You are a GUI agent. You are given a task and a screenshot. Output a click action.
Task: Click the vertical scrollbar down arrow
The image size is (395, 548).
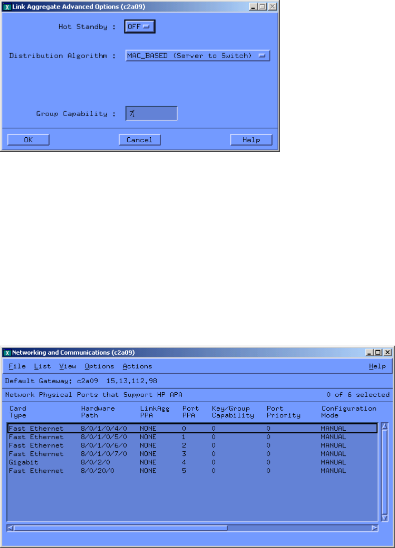384,518
